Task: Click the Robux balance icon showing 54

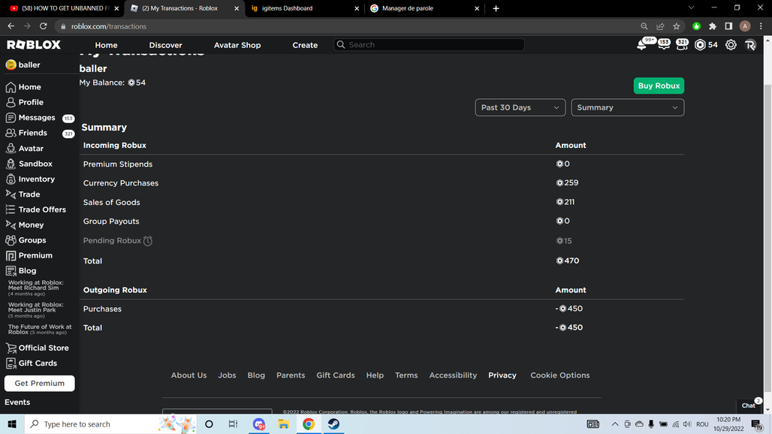Action: click(700, 45)
